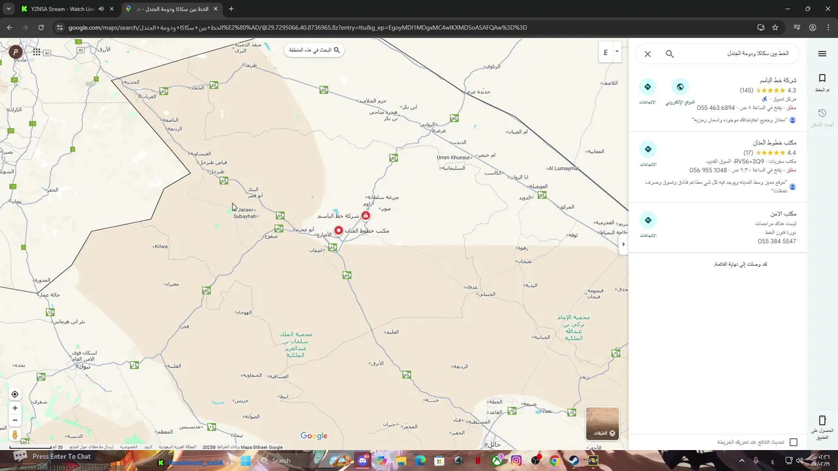Viewport: 838px width, 471px height.
Task: Bookmark this page with star icon
Action: (775, 27)
